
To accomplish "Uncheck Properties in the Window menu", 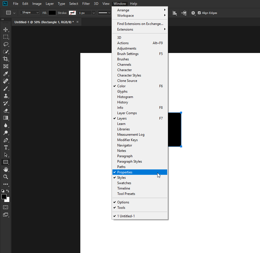I will point(125,172).
